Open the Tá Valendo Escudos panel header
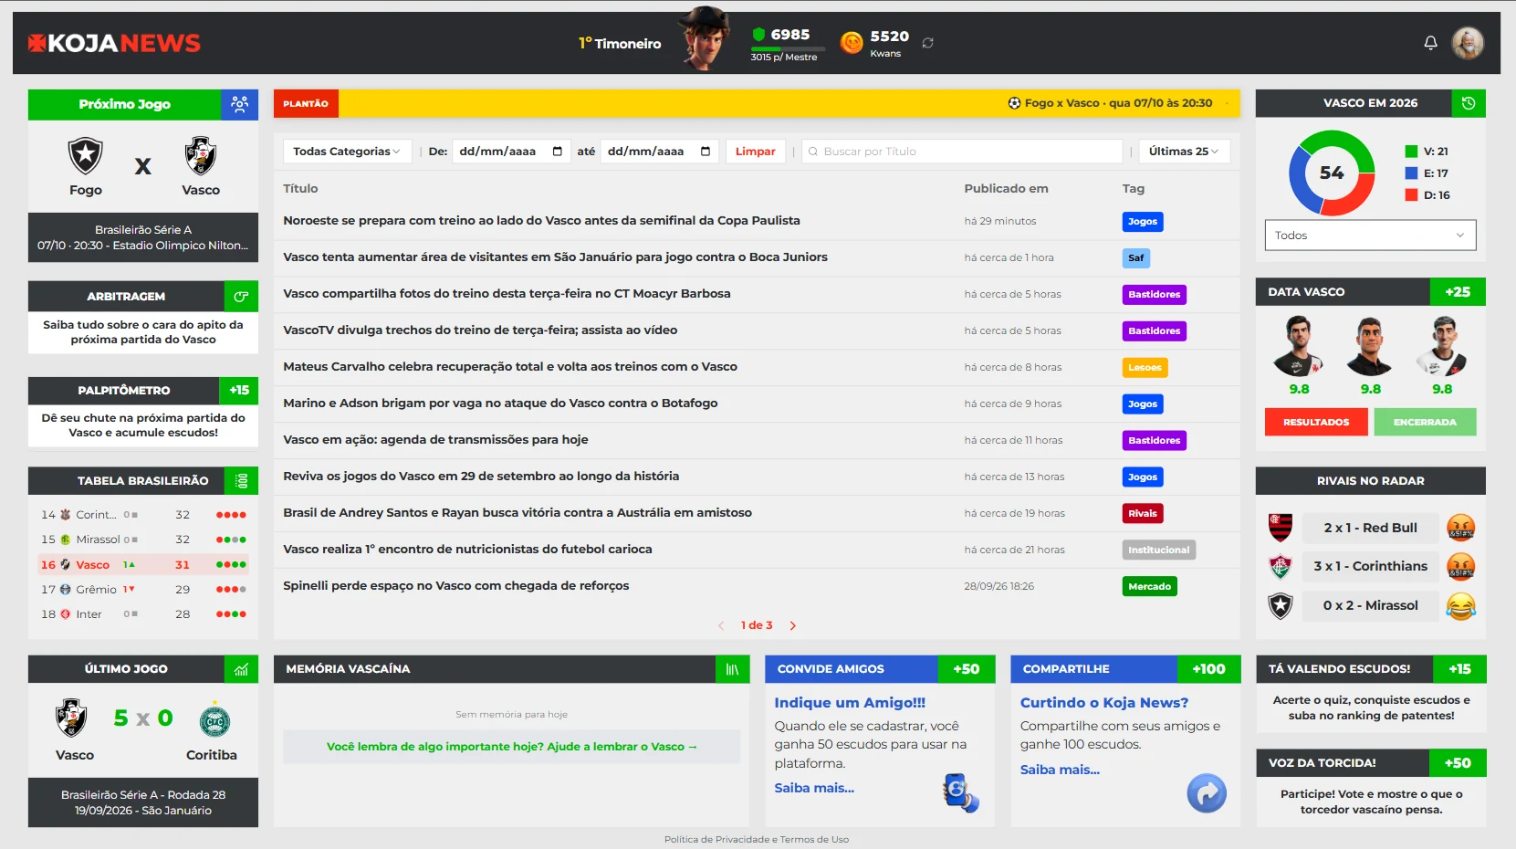The width and height of the screenshot is (1516, 849). tap(1371, 669)
